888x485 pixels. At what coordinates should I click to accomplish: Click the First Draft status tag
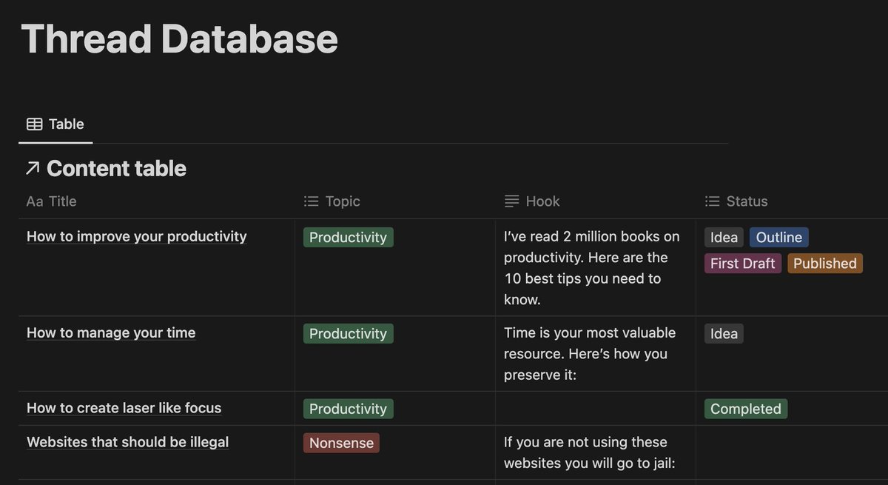(x=743, y=264)
